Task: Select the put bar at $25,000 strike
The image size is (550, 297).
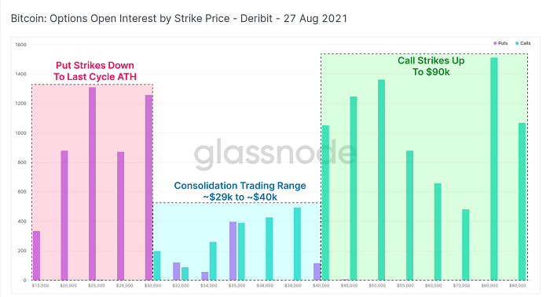Action: [92, 183]
